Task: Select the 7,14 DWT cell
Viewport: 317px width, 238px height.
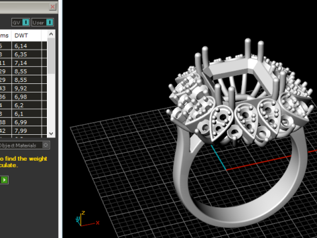Action: tap(26, 63)
